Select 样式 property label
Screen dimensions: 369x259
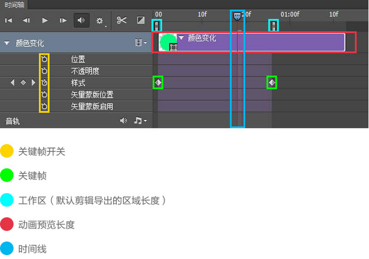coord(78,83)
